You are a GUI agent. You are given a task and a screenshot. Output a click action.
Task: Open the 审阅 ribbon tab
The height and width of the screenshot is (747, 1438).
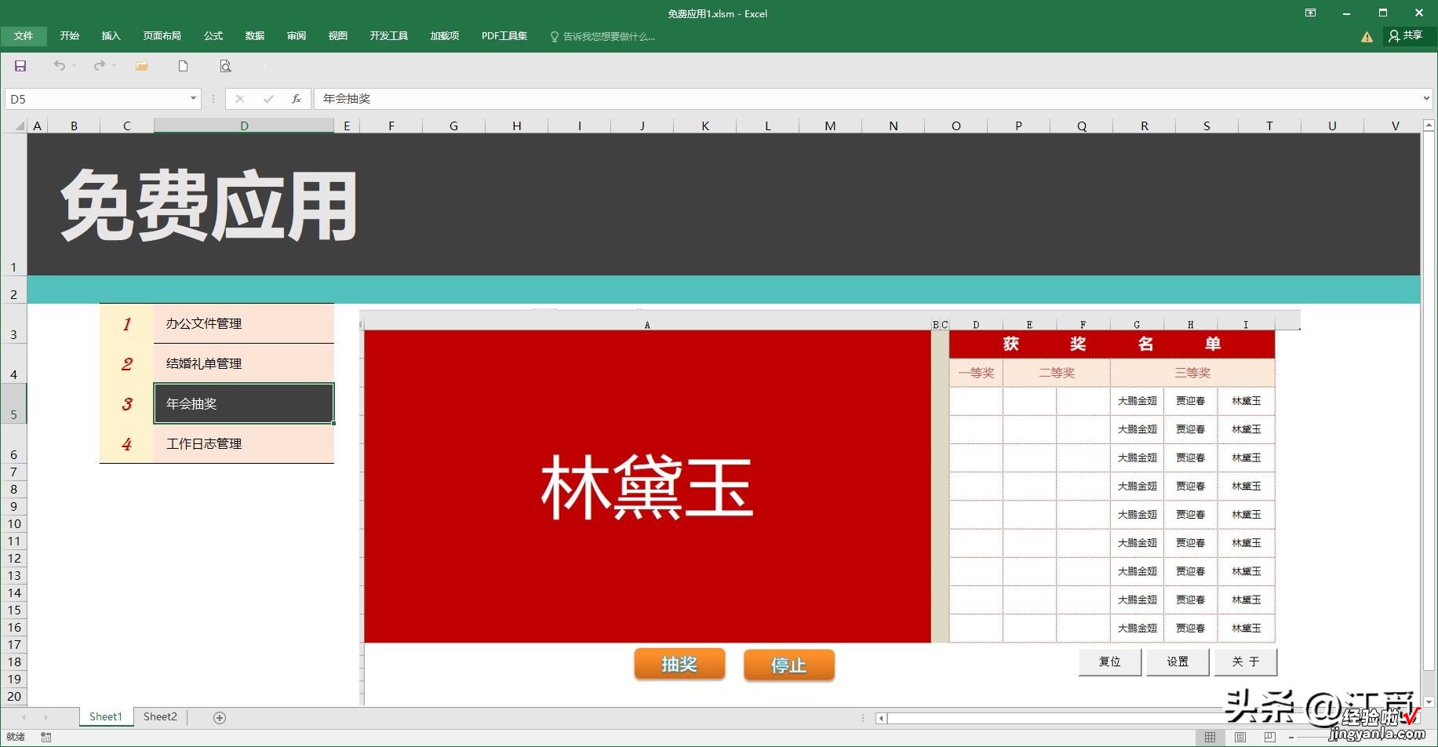click(297, 36)
